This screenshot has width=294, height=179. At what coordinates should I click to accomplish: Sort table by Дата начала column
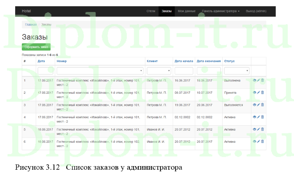click(184, 61)
